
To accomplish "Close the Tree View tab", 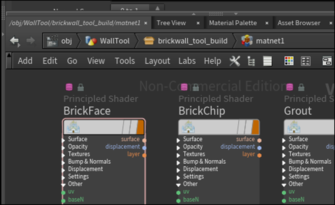I will point(198,23).
